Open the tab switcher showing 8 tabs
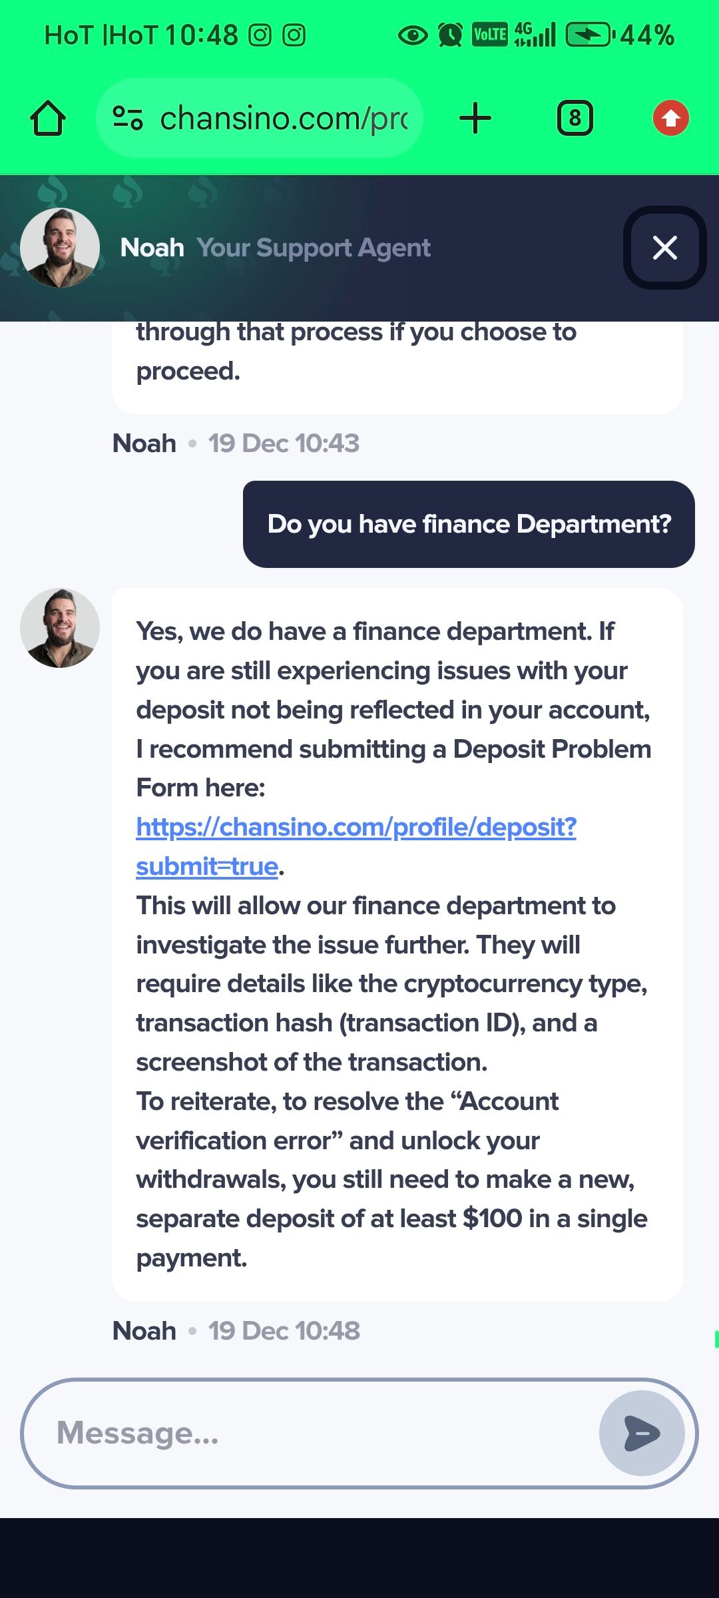The width and height of the screenshot is (719, 1598). tap(575, 119)
